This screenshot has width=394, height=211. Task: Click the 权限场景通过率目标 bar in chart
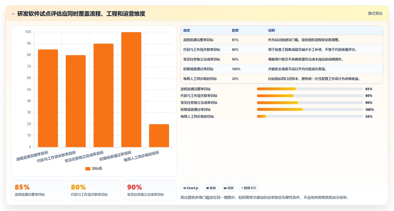pyautogui.click(x=131, y=90)
